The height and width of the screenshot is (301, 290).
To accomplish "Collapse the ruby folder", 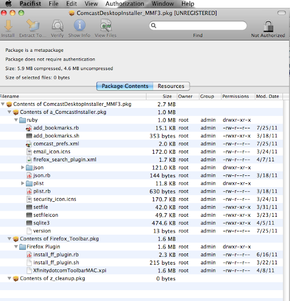I will point(16,120).
